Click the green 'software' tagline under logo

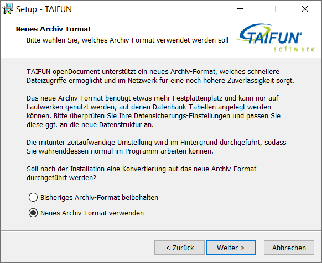(294, 49)
